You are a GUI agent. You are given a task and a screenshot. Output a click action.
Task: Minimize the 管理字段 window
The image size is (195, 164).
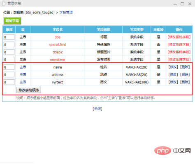175,4
